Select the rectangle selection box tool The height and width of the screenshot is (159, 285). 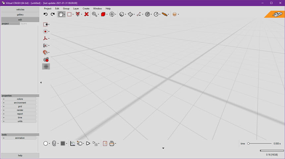[x=69, y=14]
